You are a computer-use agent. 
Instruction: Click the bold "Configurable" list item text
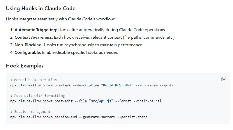27,52
